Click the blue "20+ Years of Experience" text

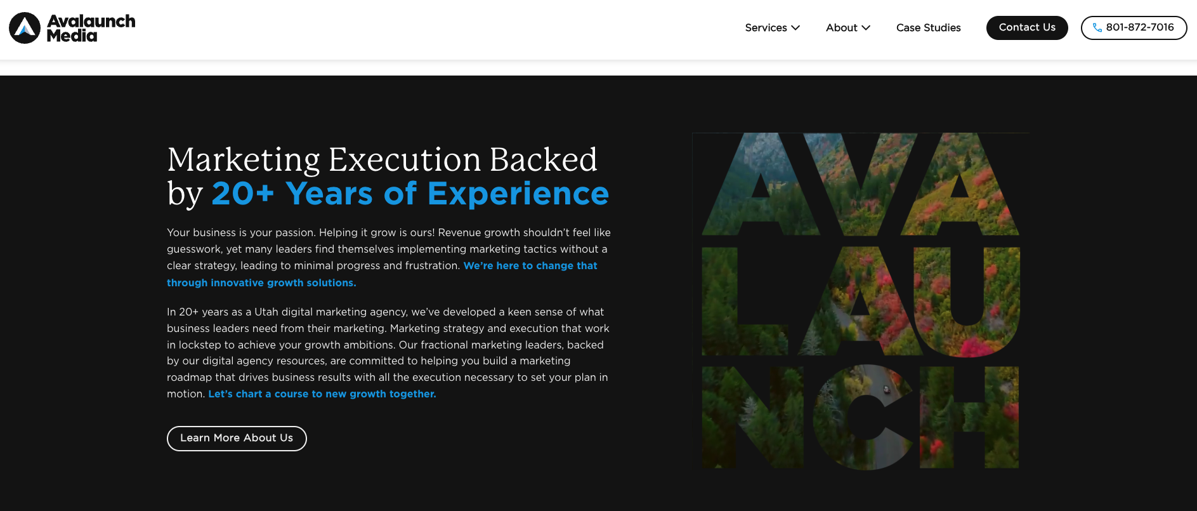(x=410, y=194)
